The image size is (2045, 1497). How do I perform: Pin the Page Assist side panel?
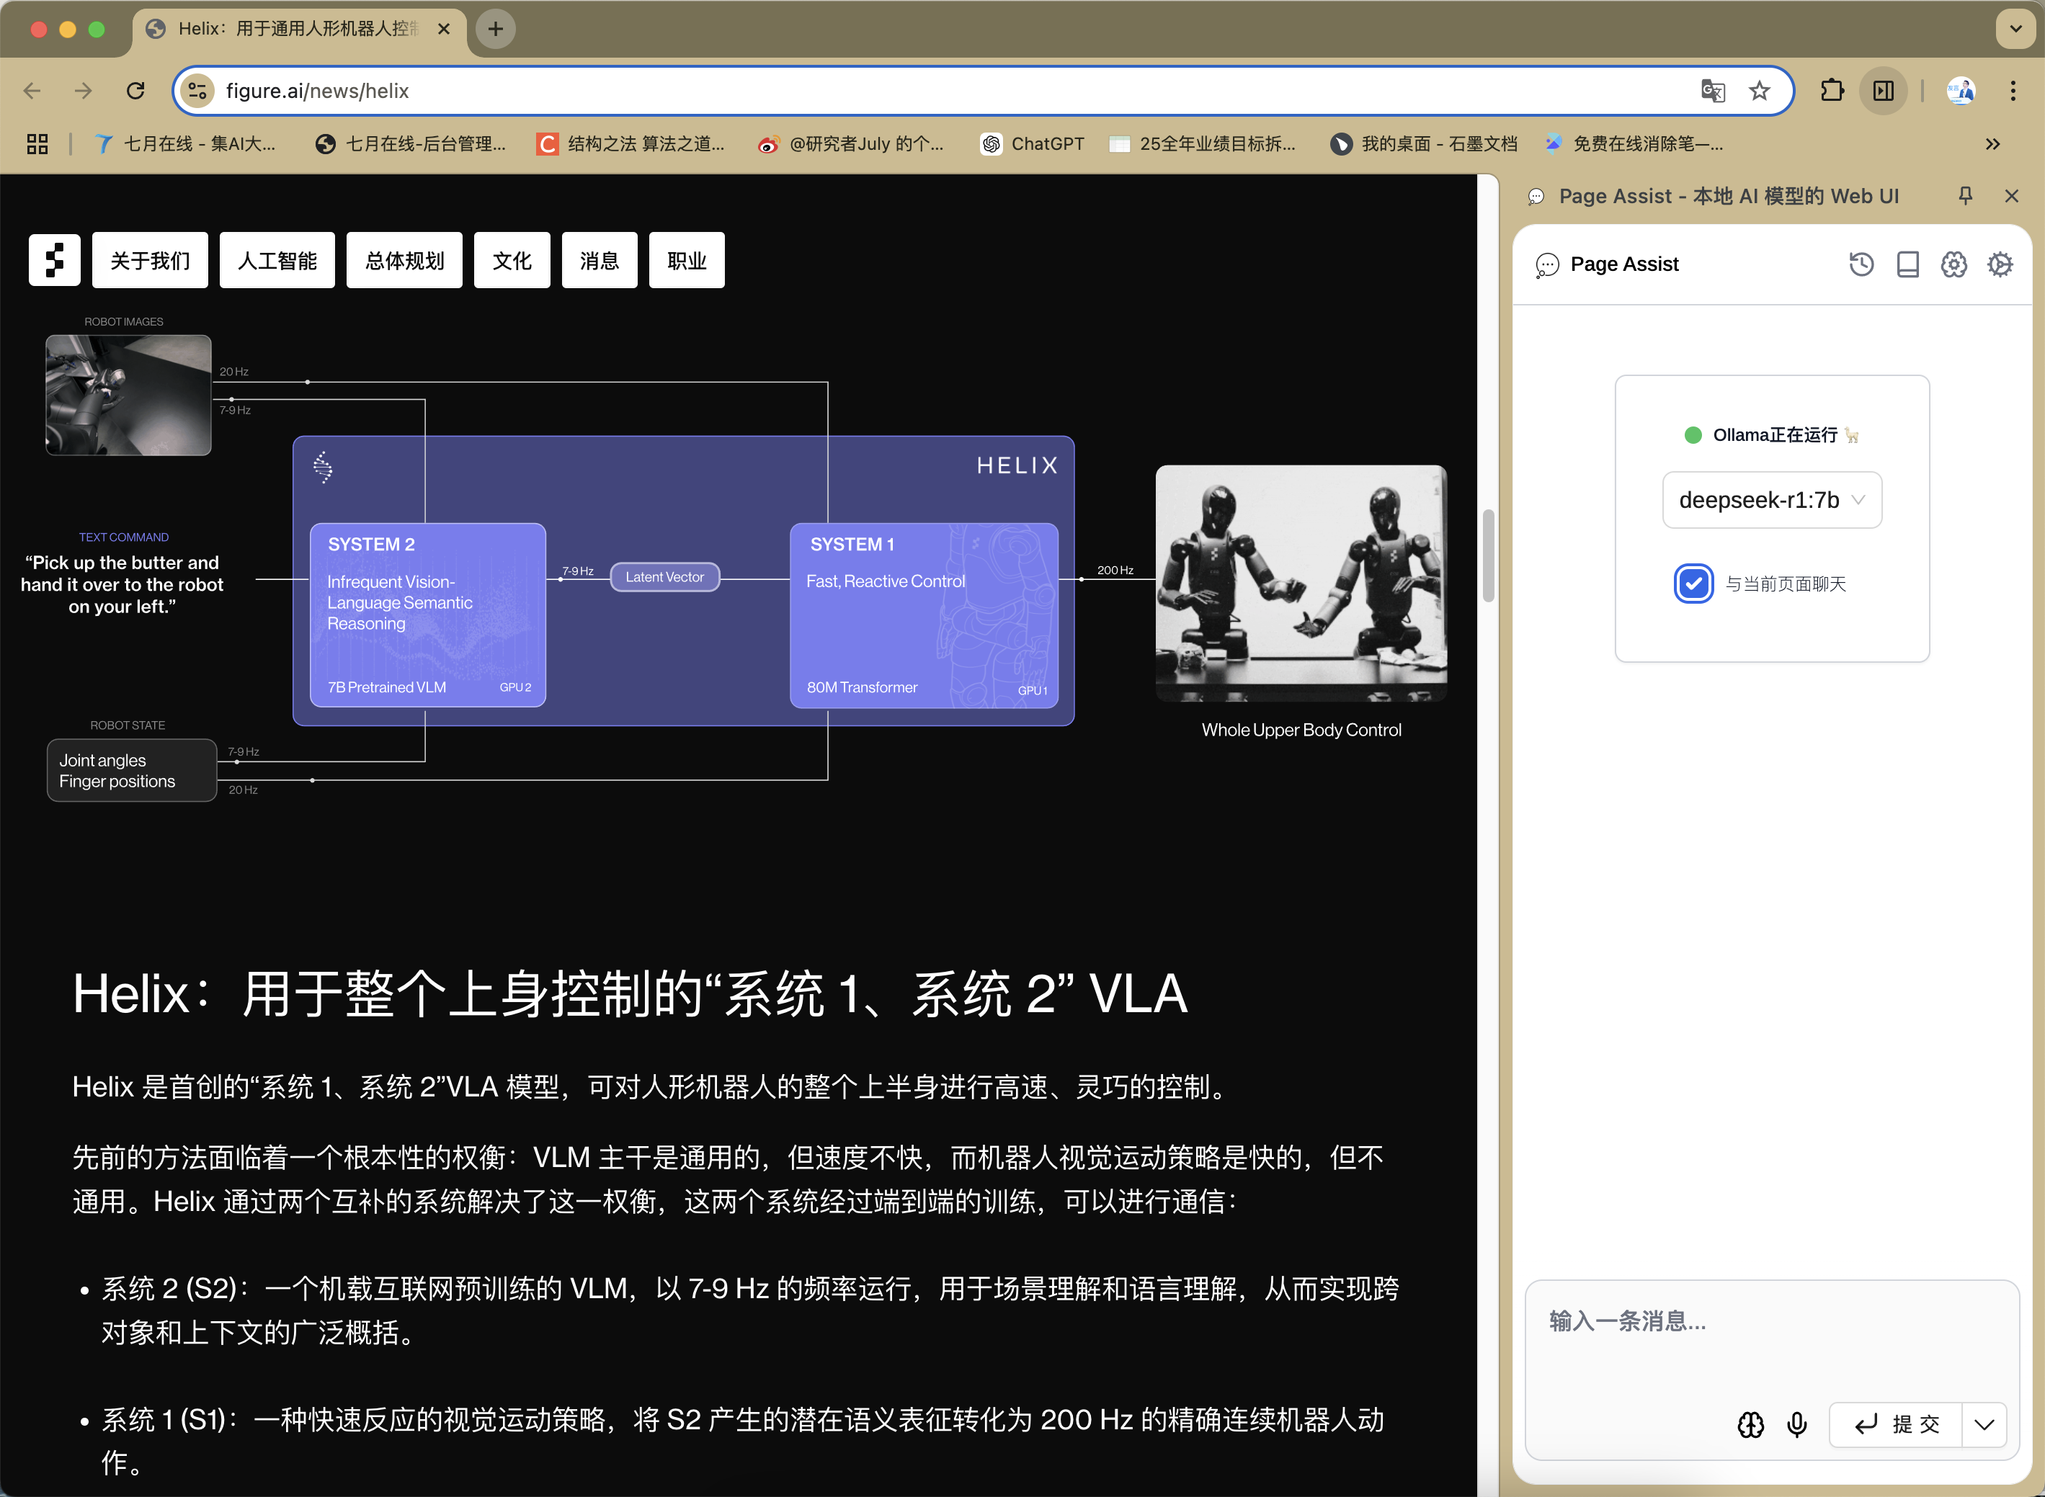tap(1965, 196)
